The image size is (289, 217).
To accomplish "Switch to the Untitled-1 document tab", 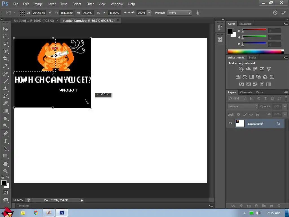I will pos(34,21).
